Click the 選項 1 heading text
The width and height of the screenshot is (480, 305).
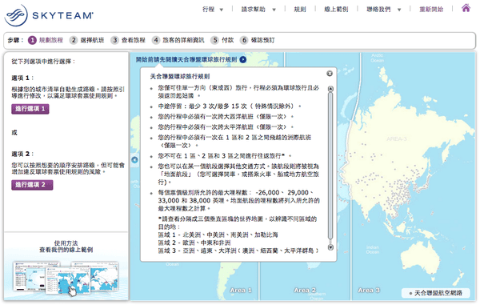coord(22,78)
